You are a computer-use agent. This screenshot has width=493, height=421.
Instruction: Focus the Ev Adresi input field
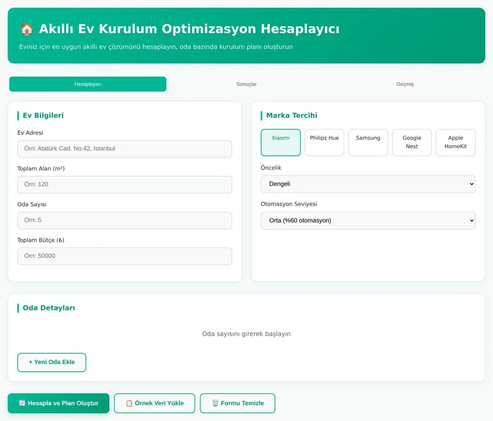(125, 149)
